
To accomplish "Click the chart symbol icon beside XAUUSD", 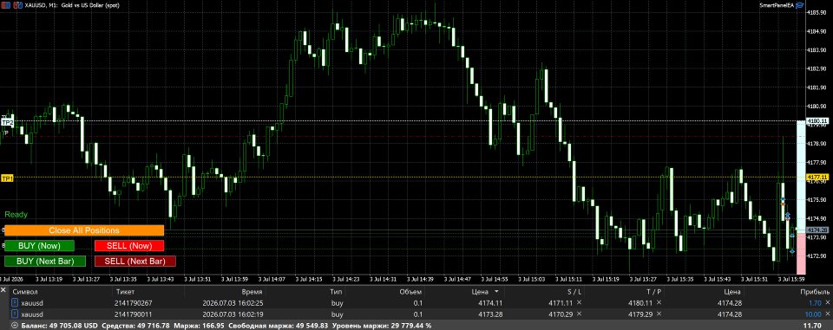I will click(x=17, y=5).
